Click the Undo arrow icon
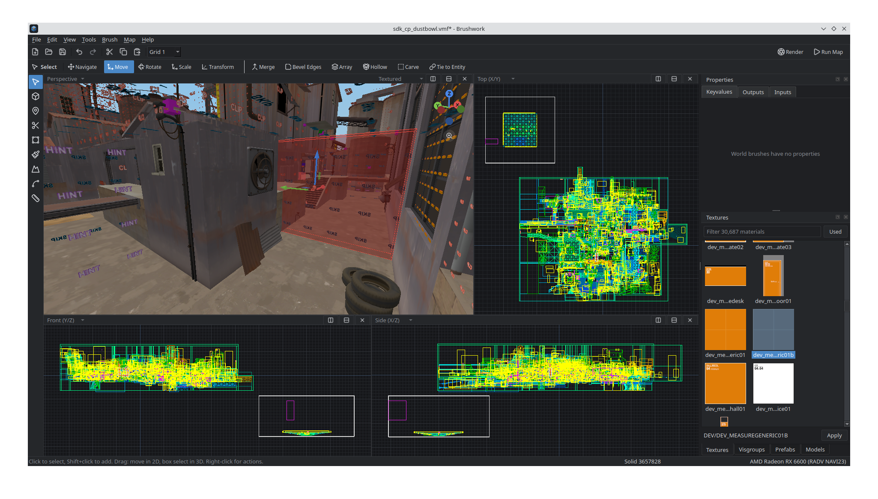 79,52
